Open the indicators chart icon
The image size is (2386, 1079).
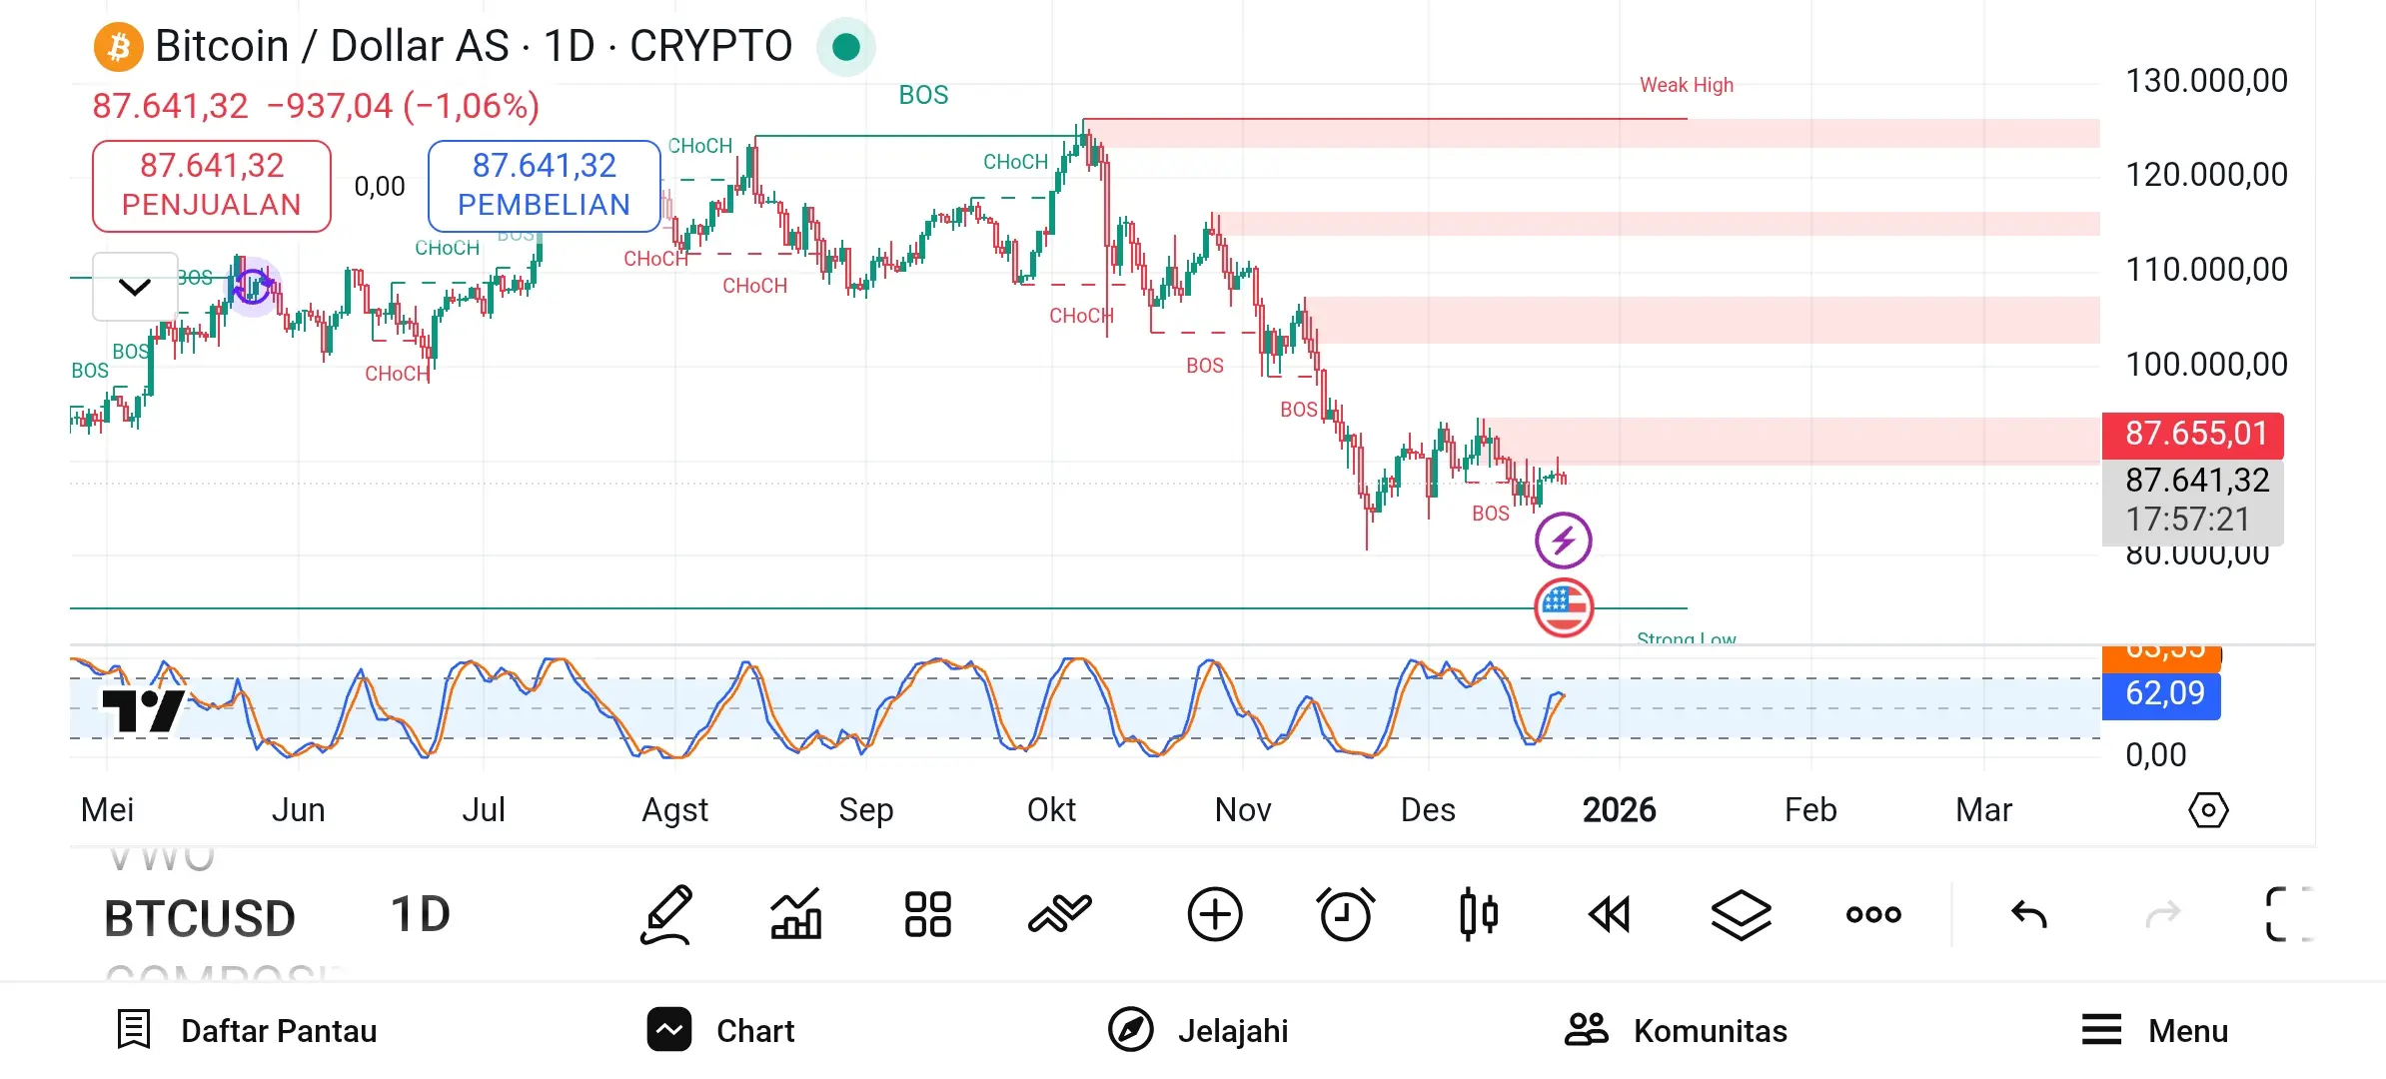coord(796,914)
